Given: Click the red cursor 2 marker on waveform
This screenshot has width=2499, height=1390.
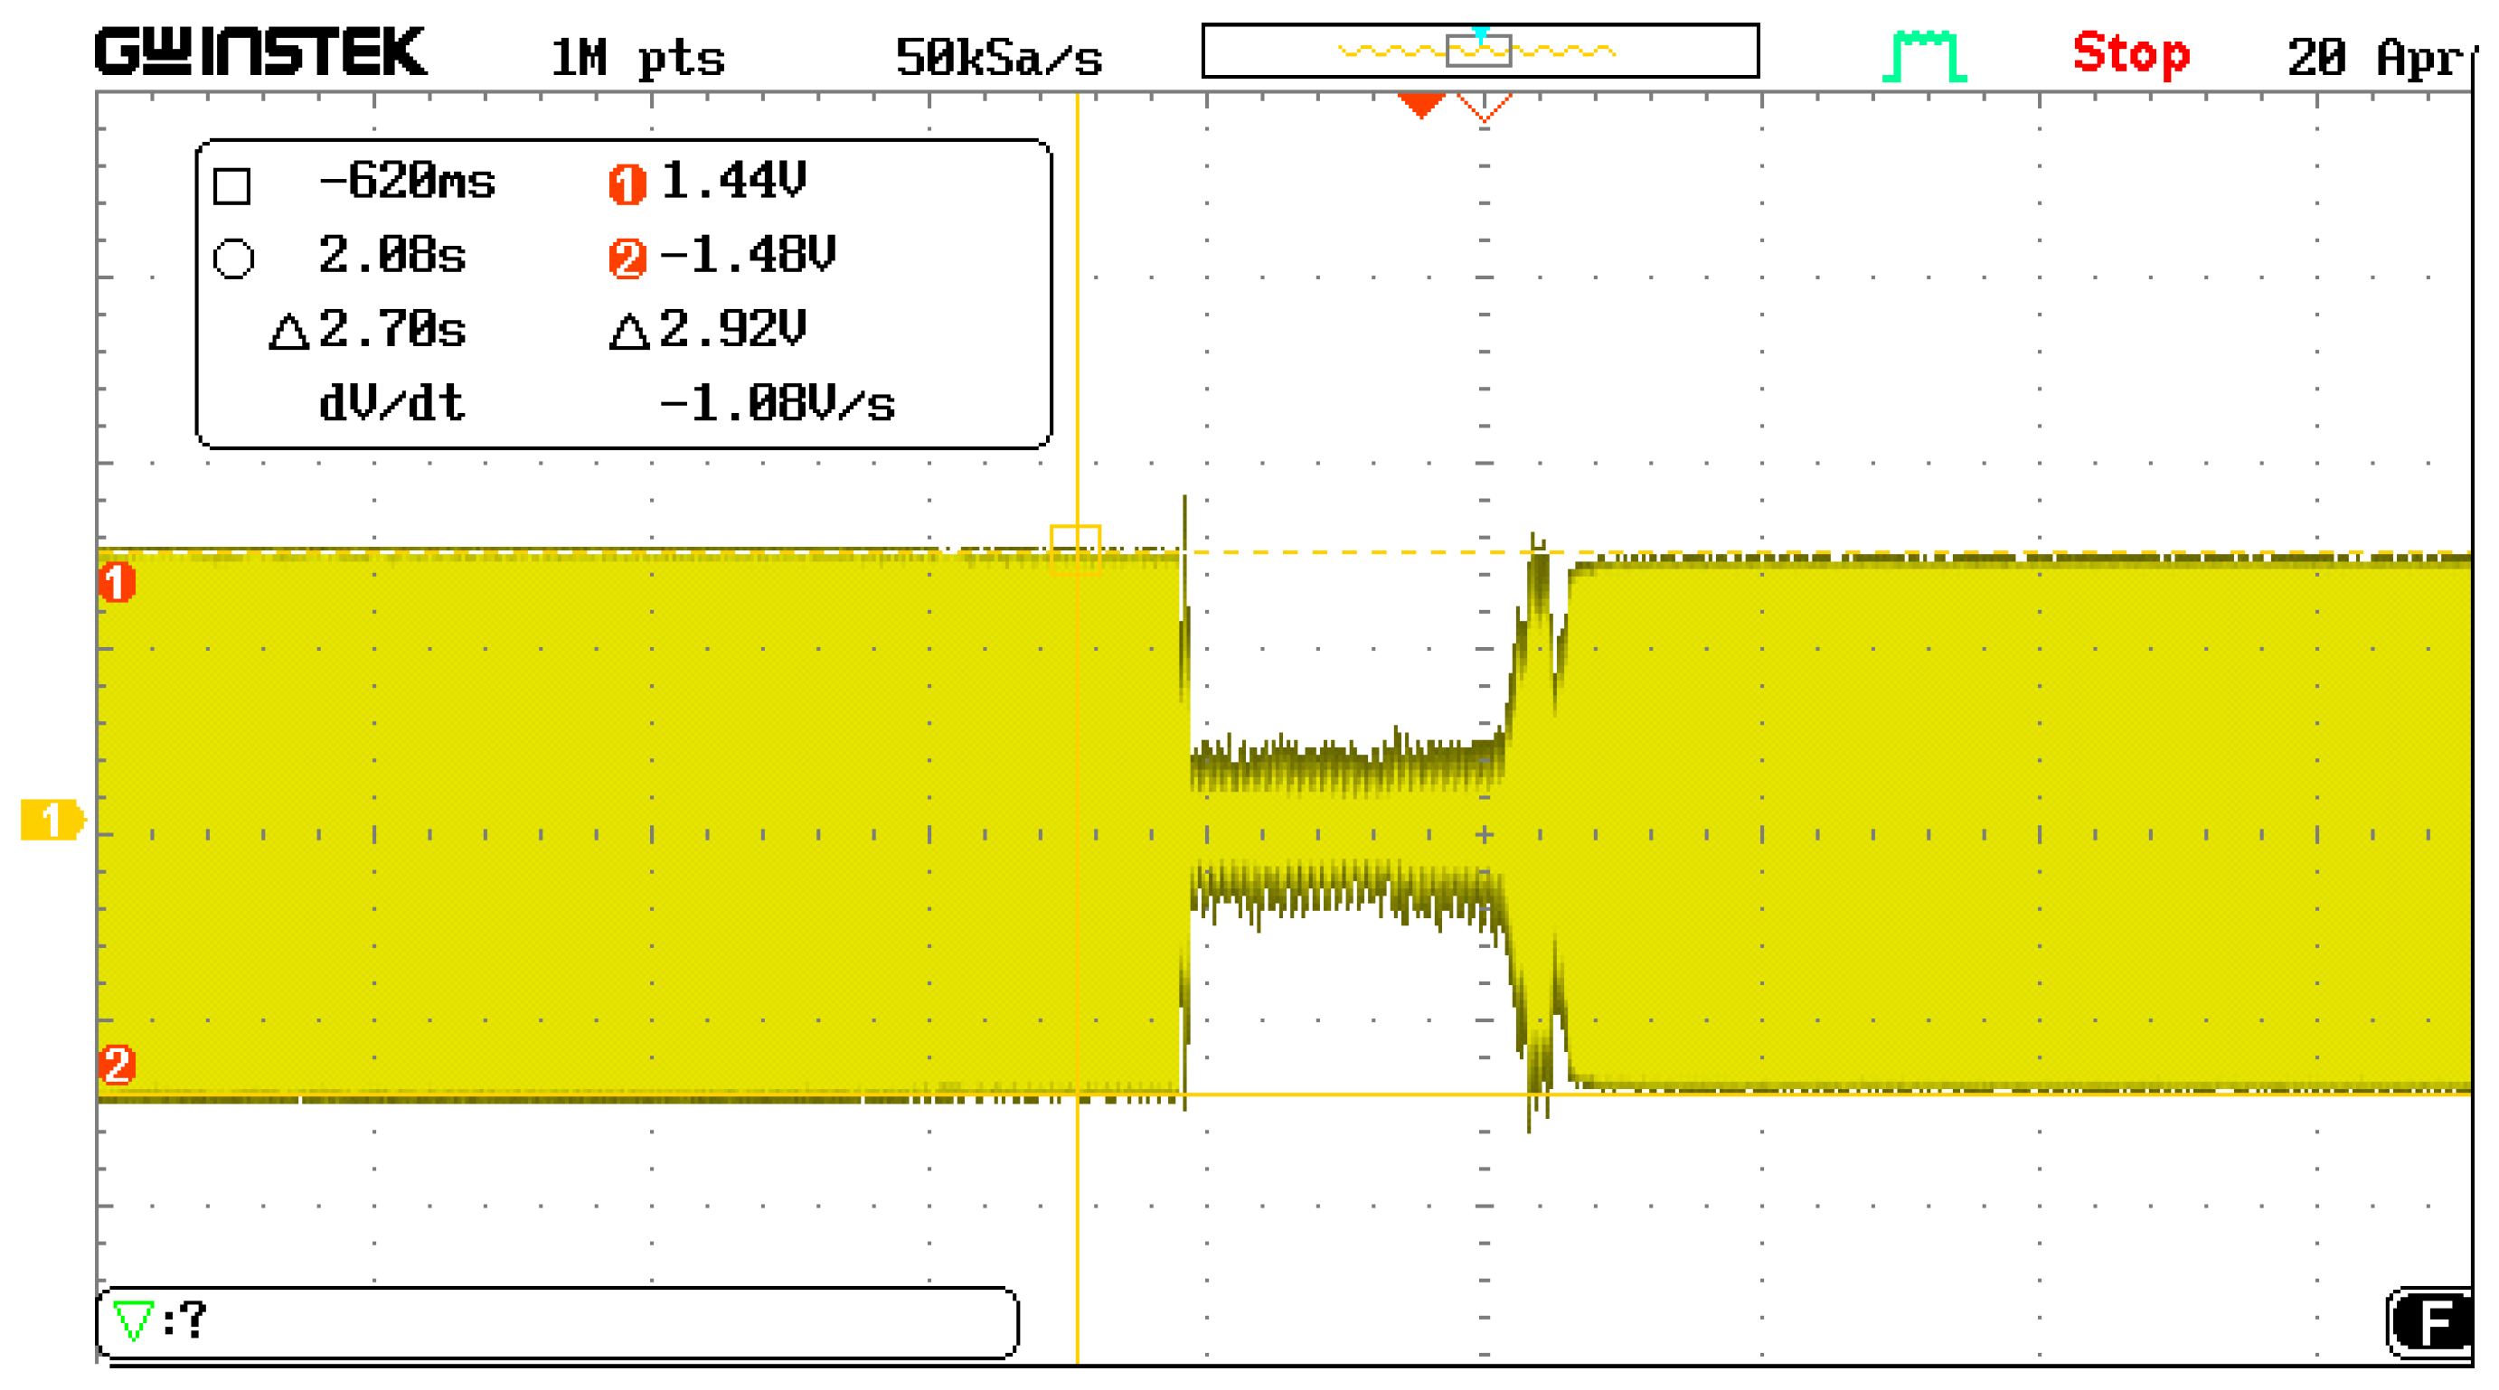Looking at the screenshot, I should point(117,1064).
